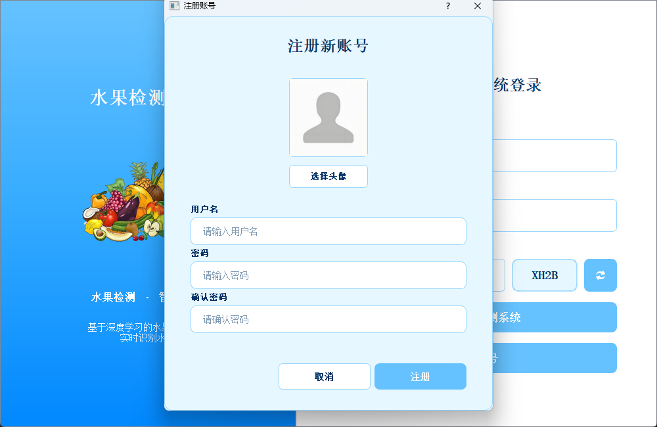Click the default avatar placeholder image

[328, 118]
